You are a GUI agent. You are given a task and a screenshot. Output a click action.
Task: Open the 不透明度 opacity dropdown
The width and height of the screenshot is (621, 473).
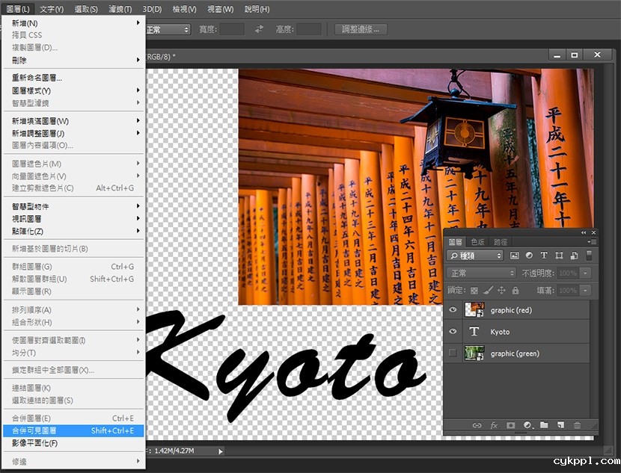click(584, 273)
